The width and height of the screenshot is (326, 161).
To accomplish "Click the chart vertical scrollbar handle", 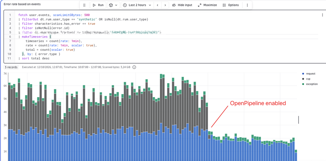I will tap(299, 120).
